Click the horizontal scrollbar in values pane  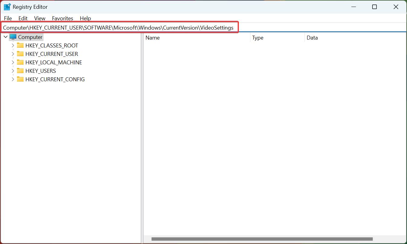(x=262, y=239)
